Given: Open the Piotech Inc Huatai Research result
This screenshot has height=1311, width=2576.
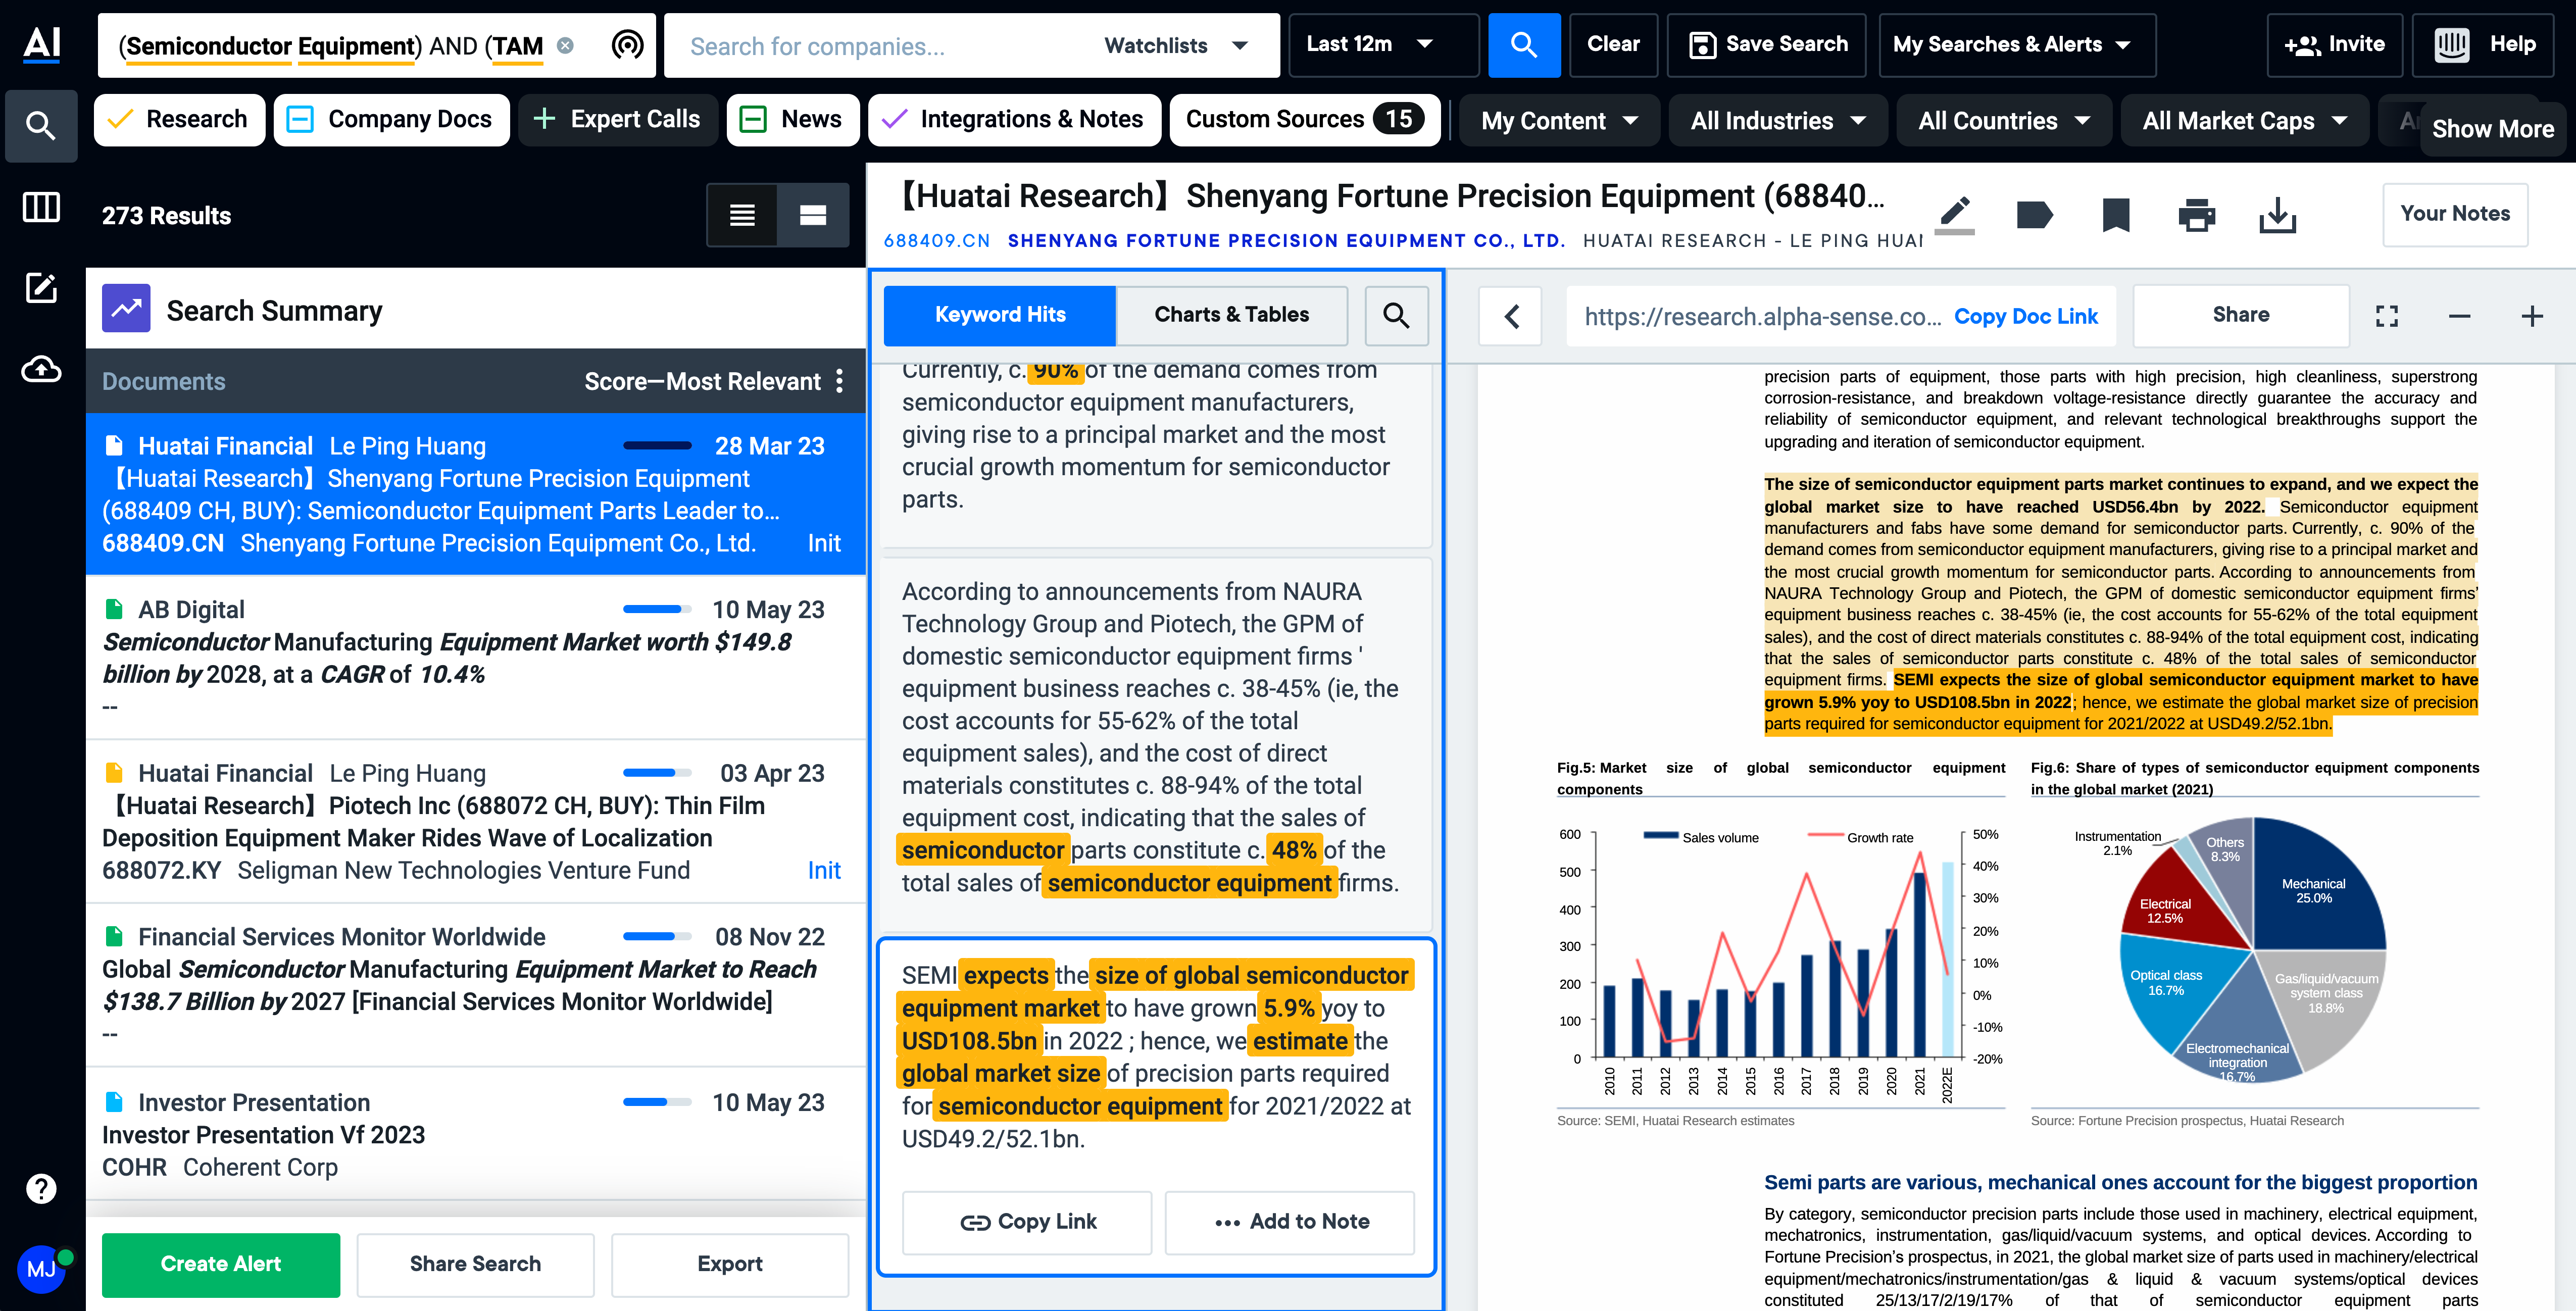Looking at the screenshot, I should tap(476, 821).
